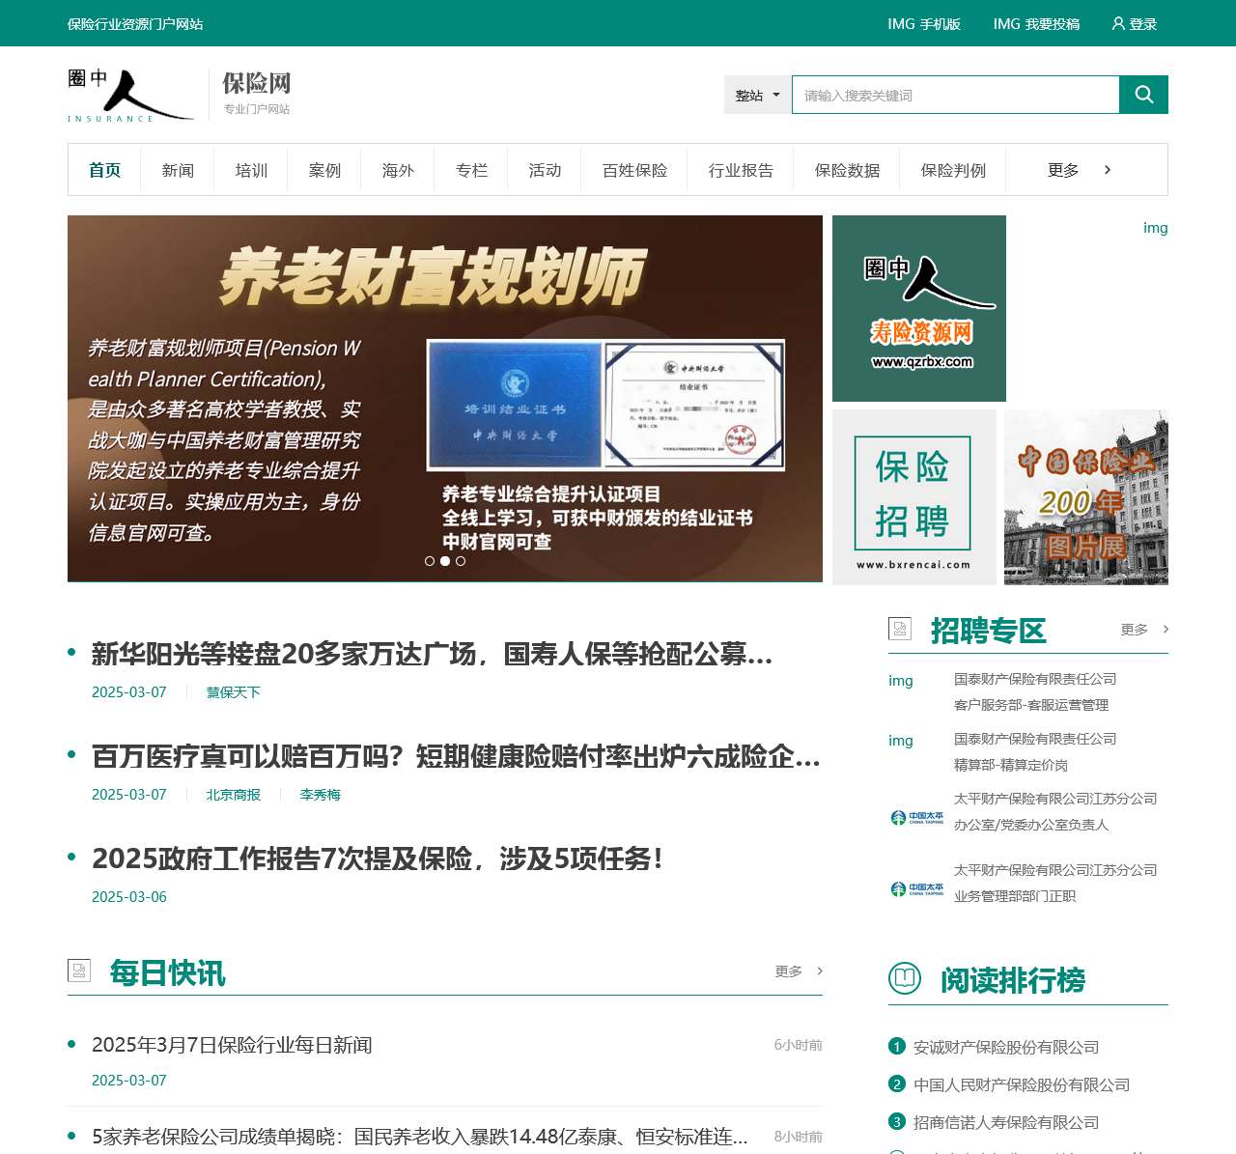Expand the 更多 navigation menu chevron

point(1107,169)
